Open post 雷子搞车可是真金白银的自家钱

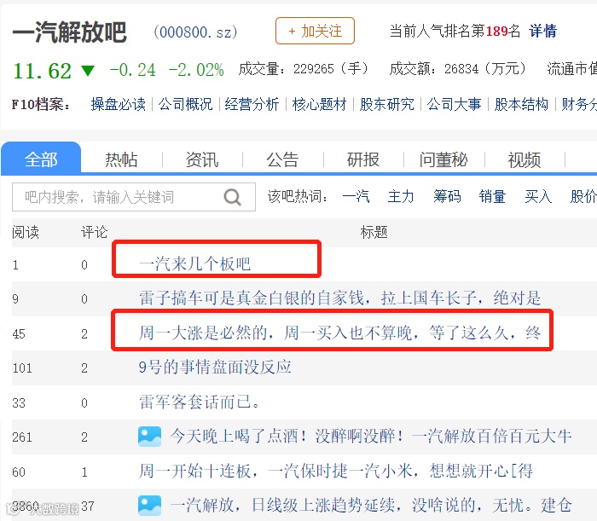click(x=339, y=298)
